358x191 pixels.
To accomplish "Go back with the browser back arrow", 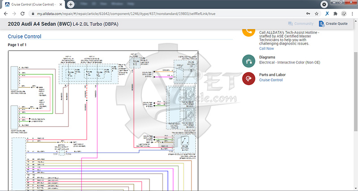I will pyautogui.click(x=6, y=14).
